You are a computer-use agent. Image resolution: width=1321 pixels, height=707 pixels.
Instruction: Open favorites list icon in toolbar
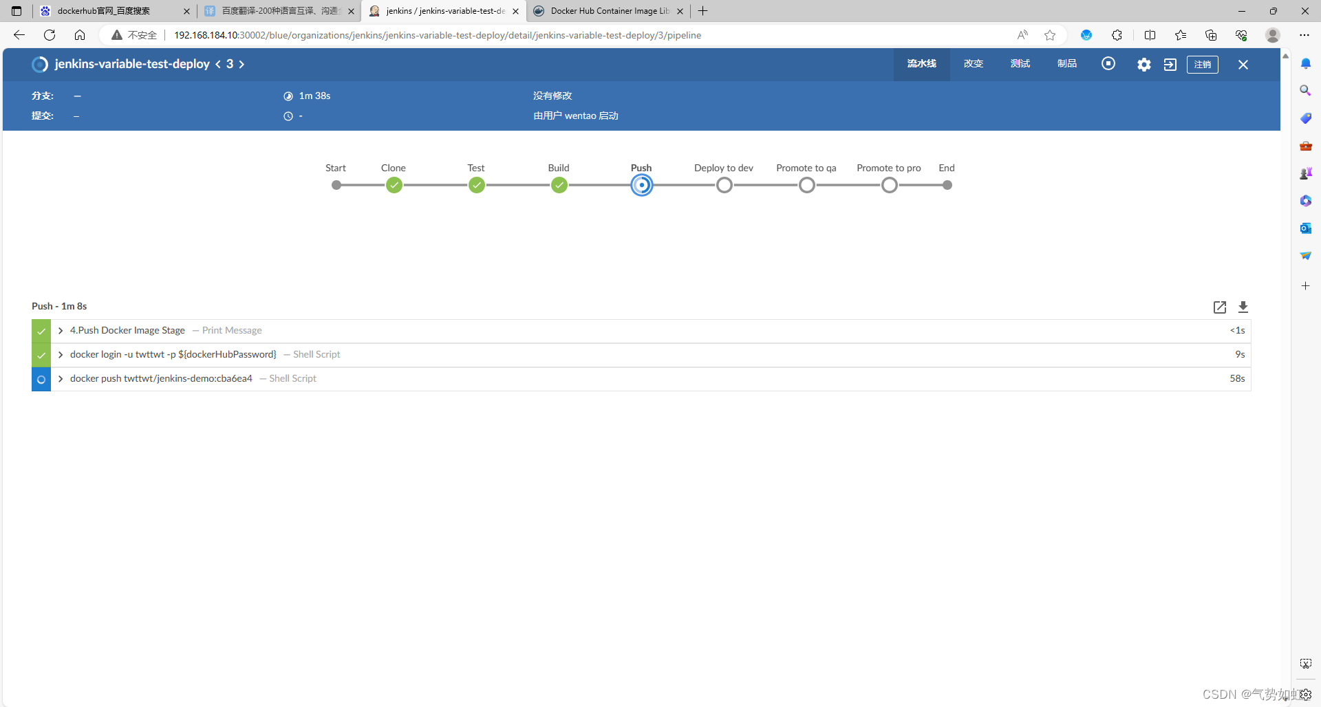pos(1181,35)
